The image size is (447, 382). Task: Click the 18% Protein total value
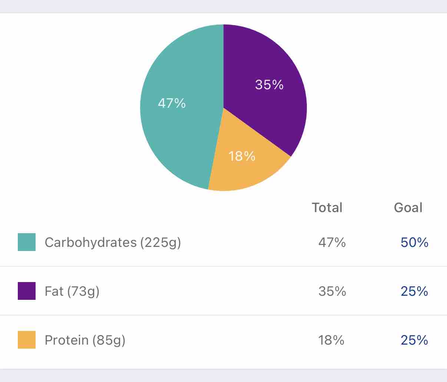[331, 340]
